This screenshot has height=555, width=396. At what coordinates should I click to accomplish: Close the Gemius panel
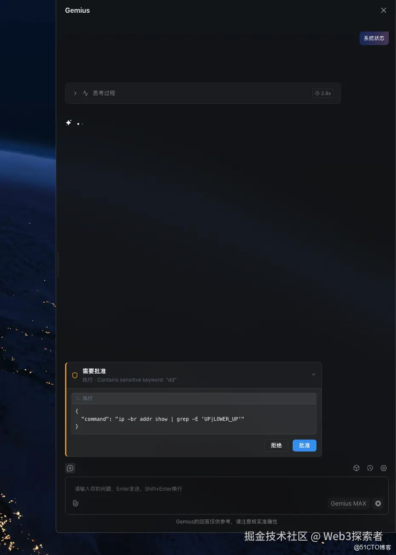coord(384,10)
